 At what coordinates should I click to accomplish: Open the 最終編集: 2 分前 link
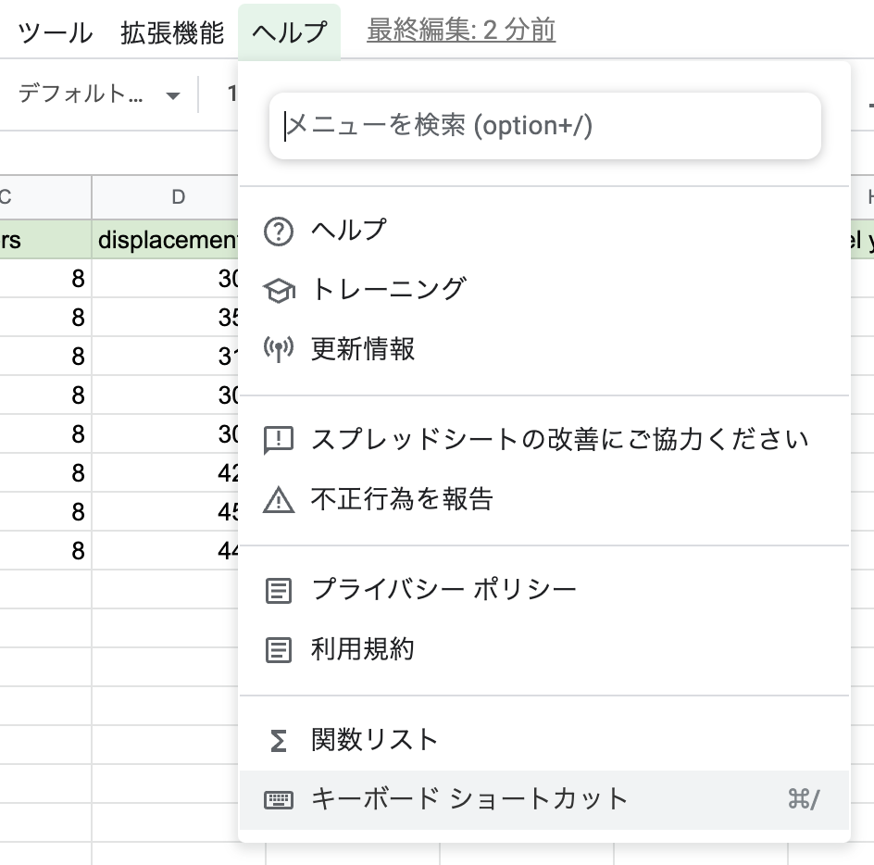coord(461,31)
